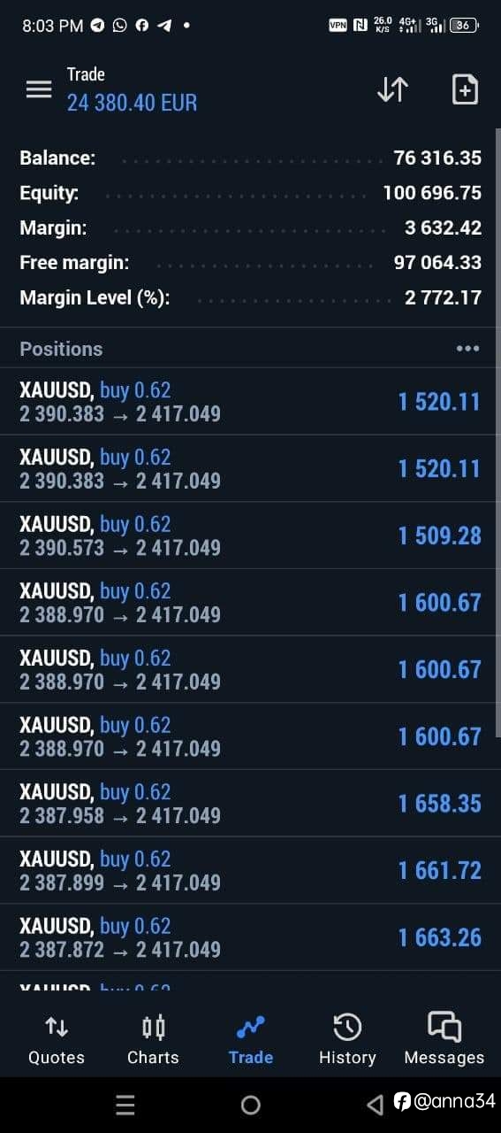
Task: Open the History tab
Action: click(x=347, y=1040)
